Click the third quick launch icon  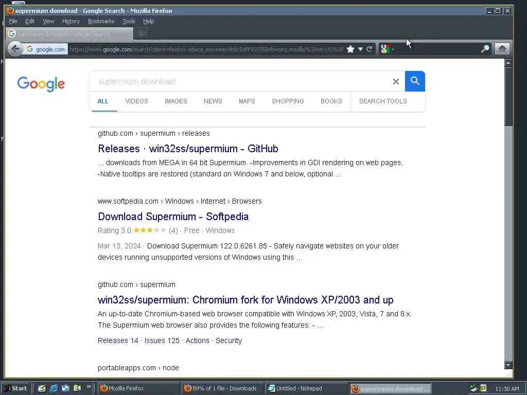(x=65, y=388)
